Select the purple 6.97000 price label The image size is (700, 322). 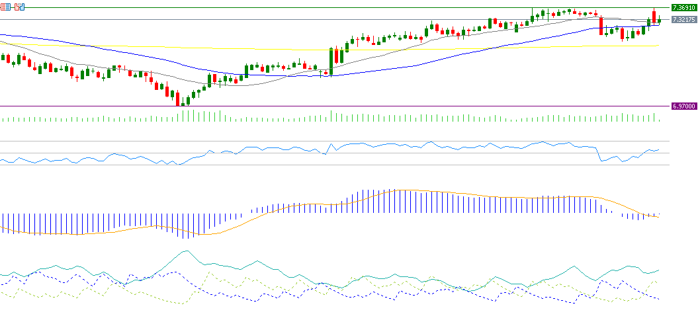pos(683,106)
